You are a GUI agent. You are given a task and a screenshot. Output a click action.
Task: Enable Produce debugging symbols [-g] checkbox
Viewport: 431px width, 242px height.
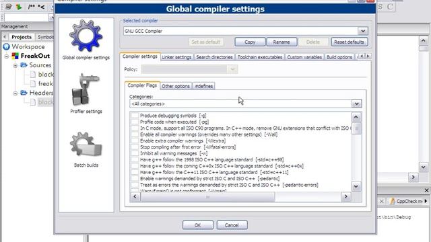(135, 116)
